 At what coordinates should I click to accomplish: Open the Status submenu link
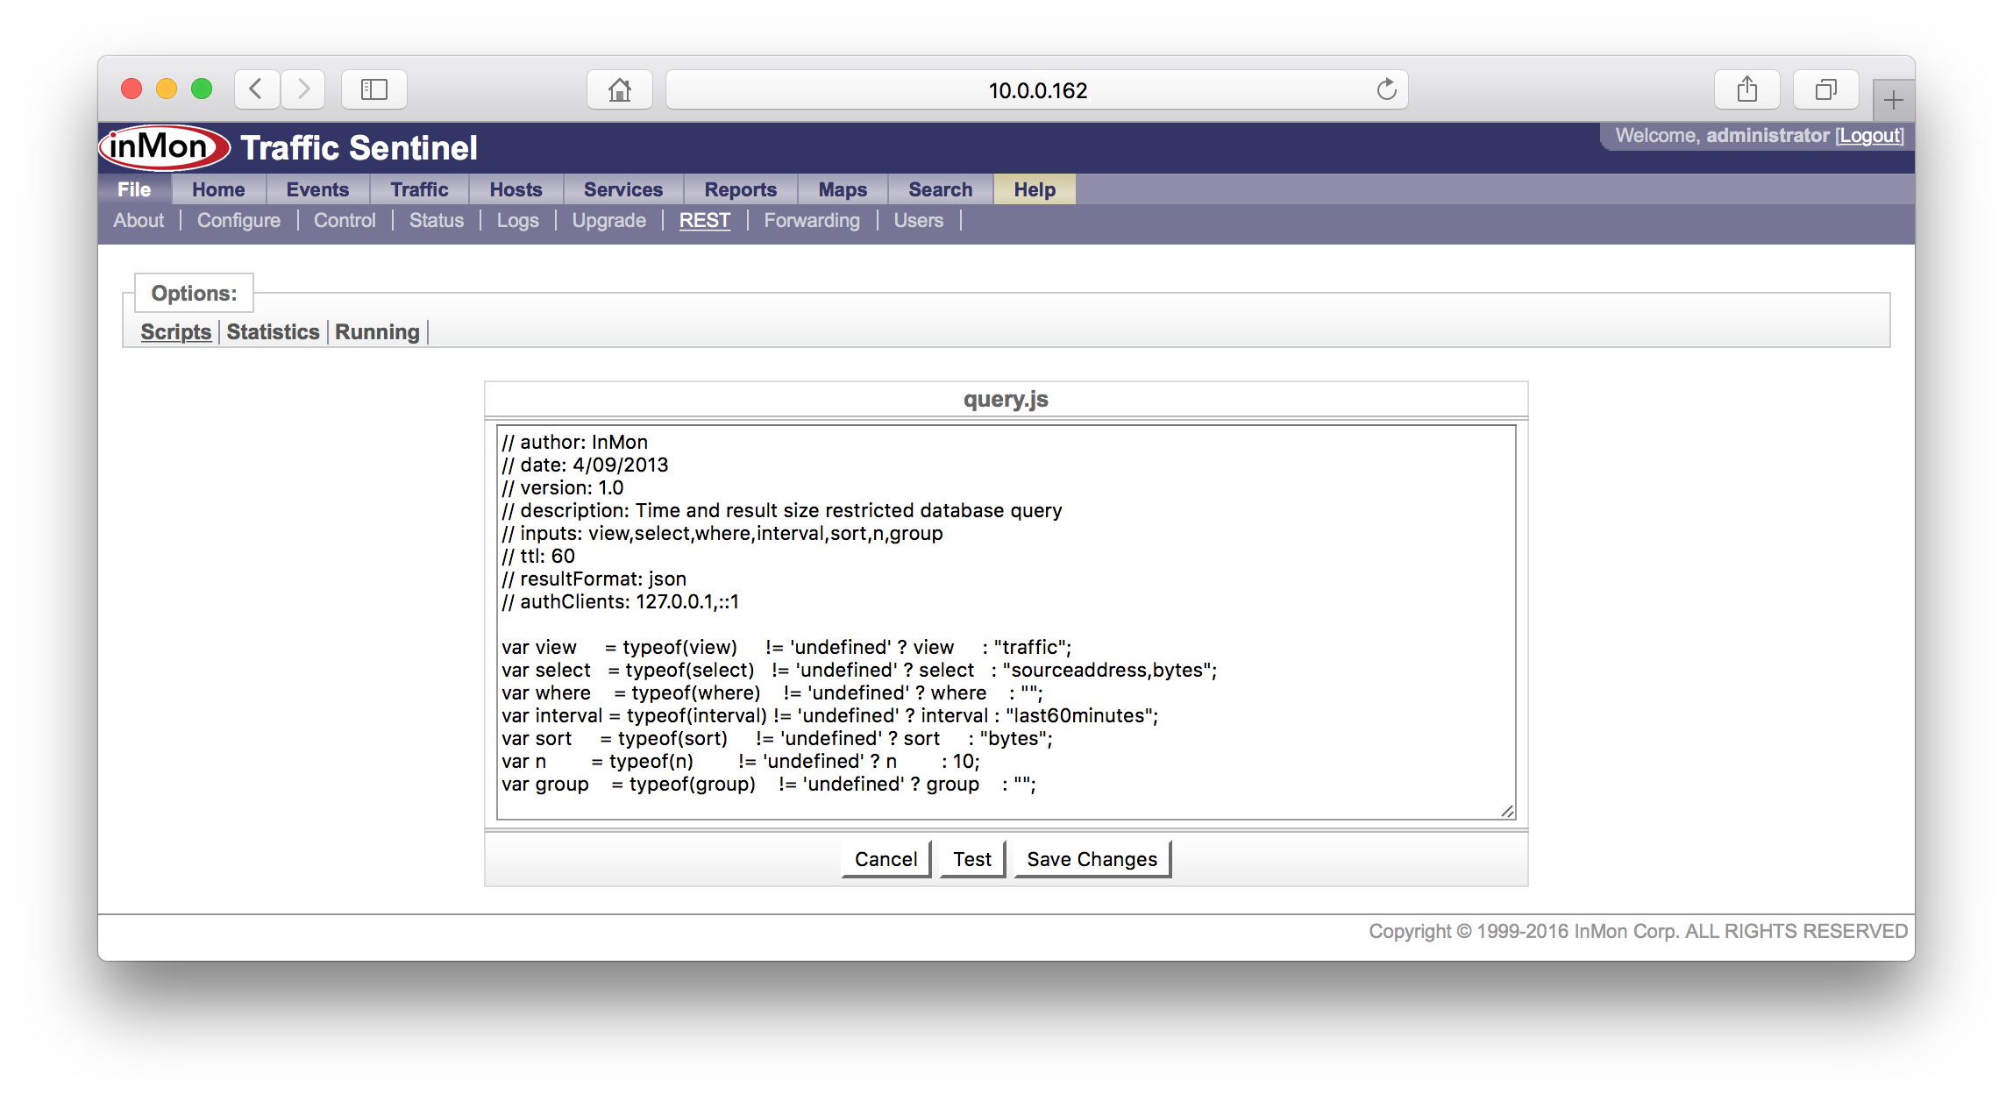[x=436, y=220]
